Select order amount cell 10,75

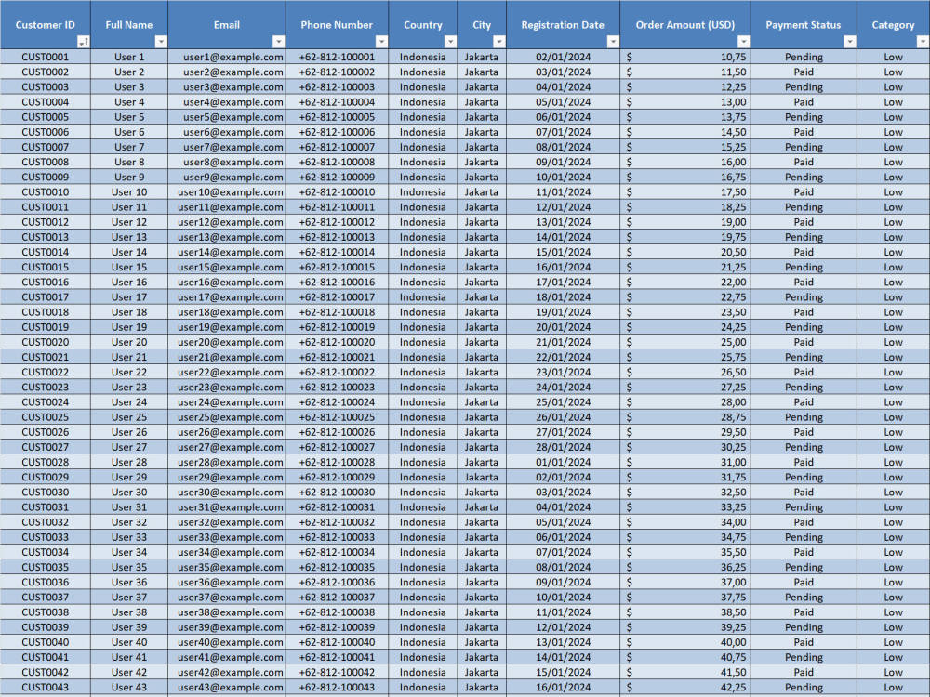685,57
